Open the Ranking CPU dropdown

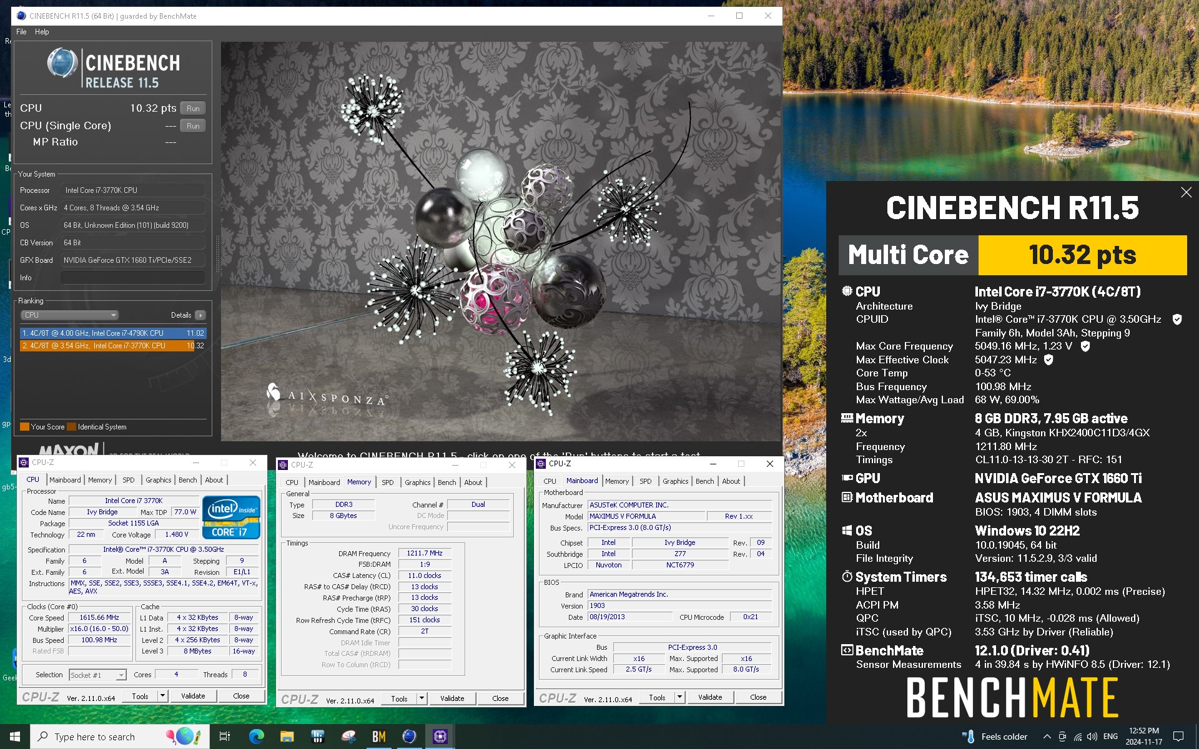(69, 315)
